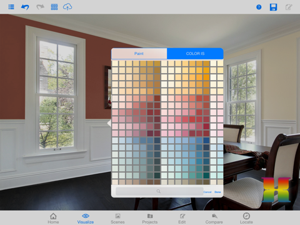Screen dimensions: 300x225
Task: Click Cancel in color picker
Action: tap(207, 192)
